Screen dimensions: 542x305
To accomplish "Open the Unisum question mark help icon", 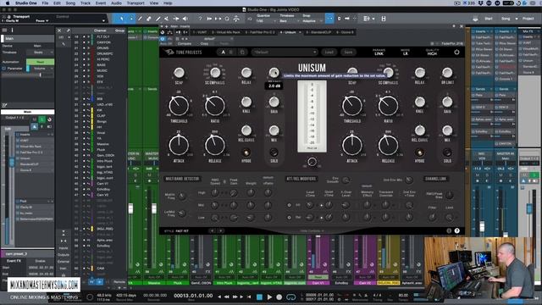I will [457, 230].
